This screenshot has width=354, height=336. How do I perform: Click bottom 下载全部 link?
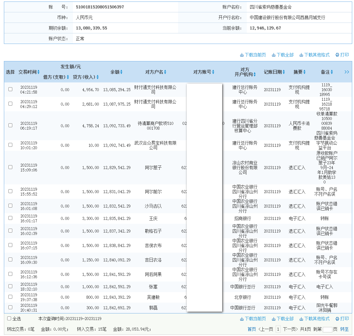click(x=283, y=319)
